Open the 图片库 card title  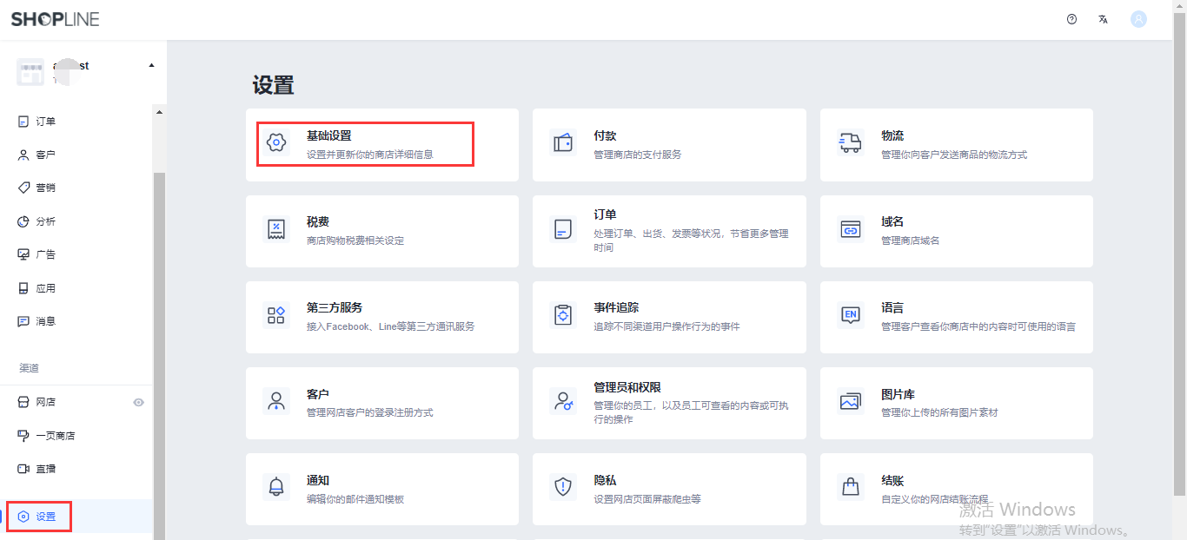point(898,394)
